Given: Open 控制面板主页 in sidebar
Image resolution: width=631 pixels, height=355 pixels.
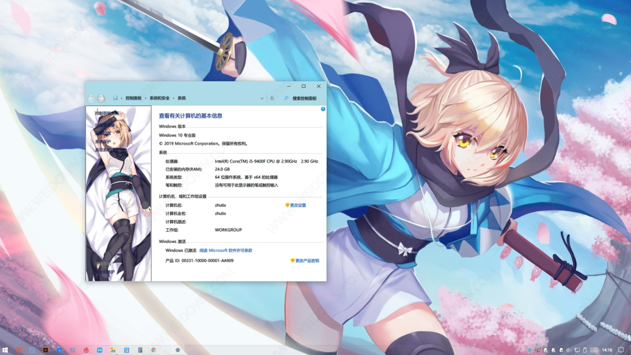Looking at the screenshot, I should [x=106, y=113].
